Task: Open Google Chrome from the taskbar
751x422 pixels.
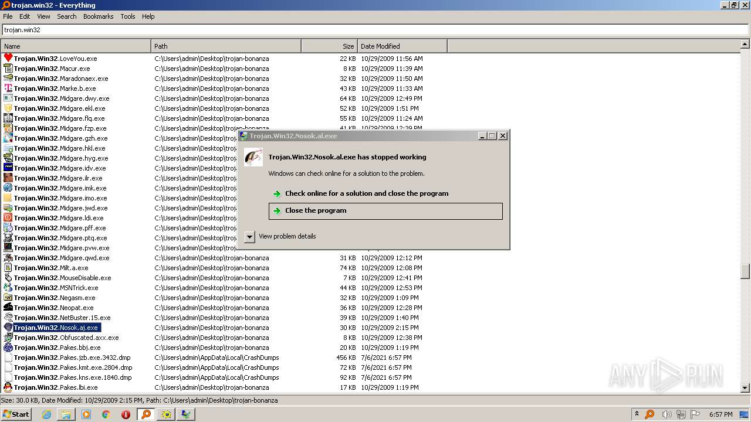Action: (x=106, y=414)
